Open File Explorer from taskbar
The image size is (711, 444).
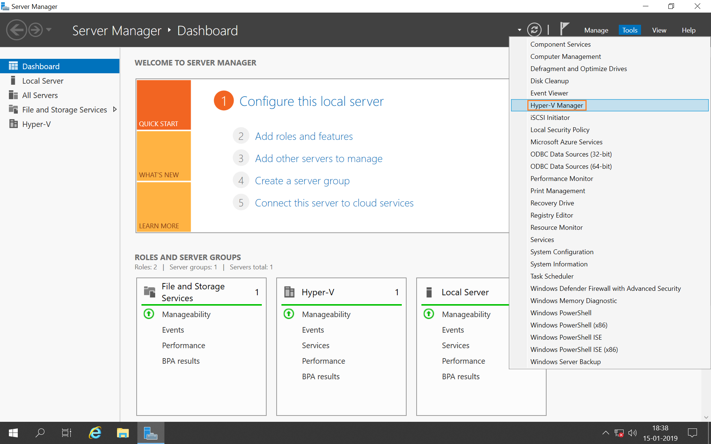pos(123,433)
